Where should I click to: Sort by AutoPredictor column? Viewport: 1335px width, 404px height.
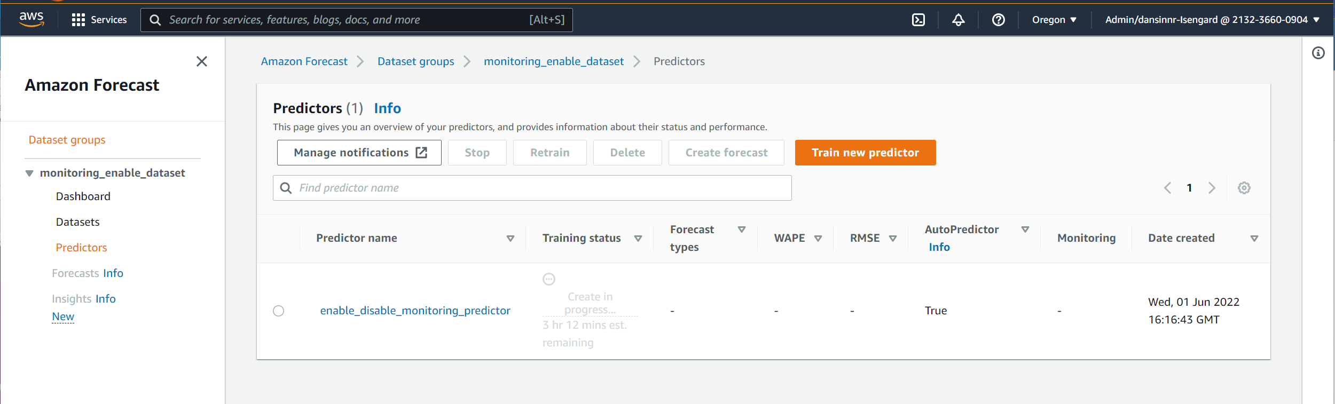click(x=1025, y=229)
